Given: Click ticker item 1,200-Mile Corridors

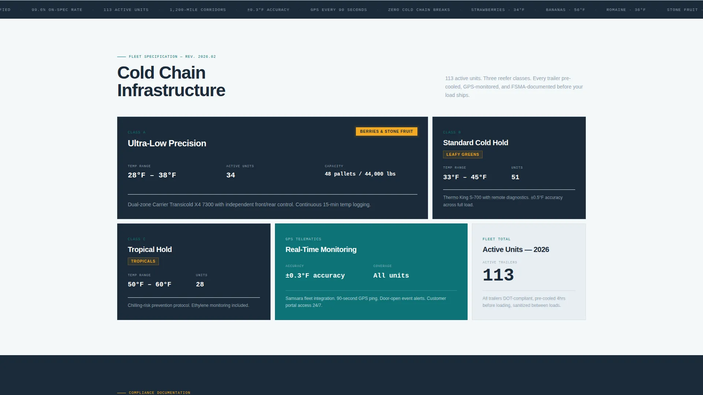Looking at the screenshot, I should point(198,10).
